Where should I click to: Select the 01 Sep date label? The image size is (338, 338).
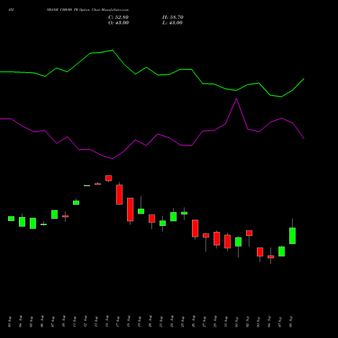tap(237, 322)
